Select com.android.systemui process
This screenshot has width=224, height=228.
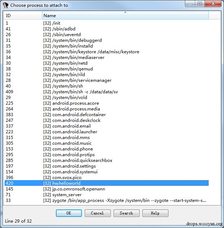pyautogui.click(x=106, y=172)
